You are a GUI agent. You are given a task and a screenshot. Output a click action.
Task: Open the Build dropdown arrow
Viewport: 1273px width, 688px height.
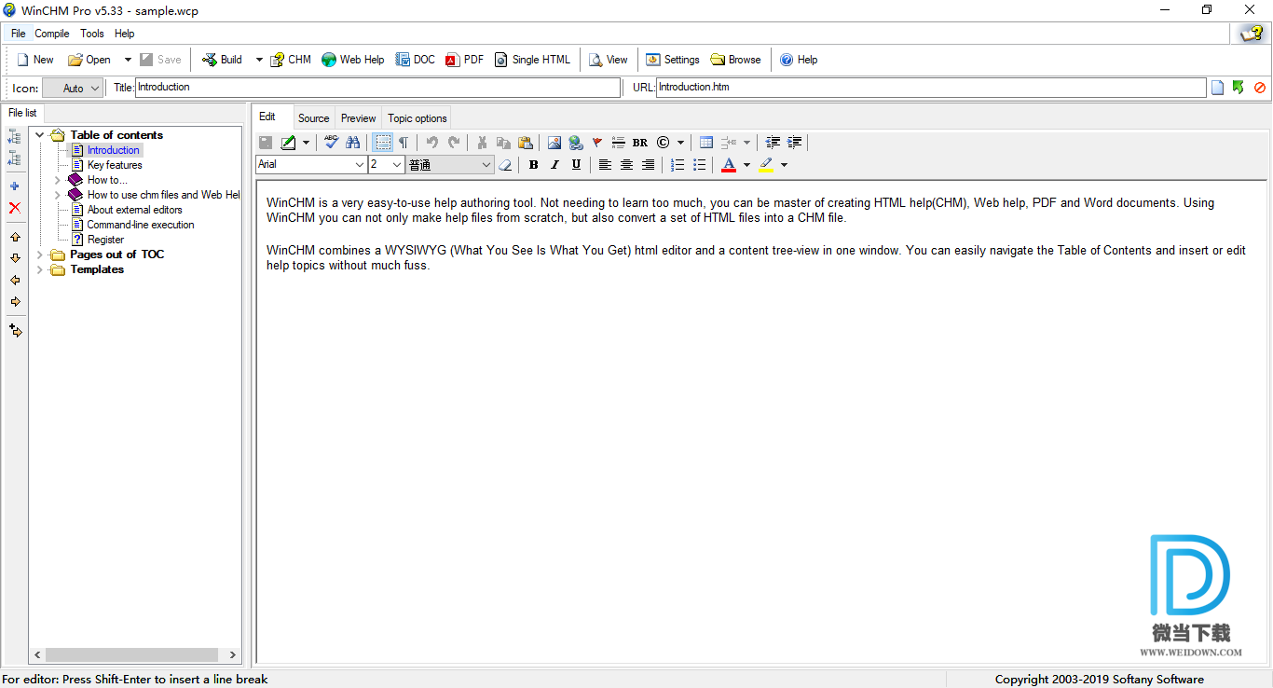pos(259,60)
